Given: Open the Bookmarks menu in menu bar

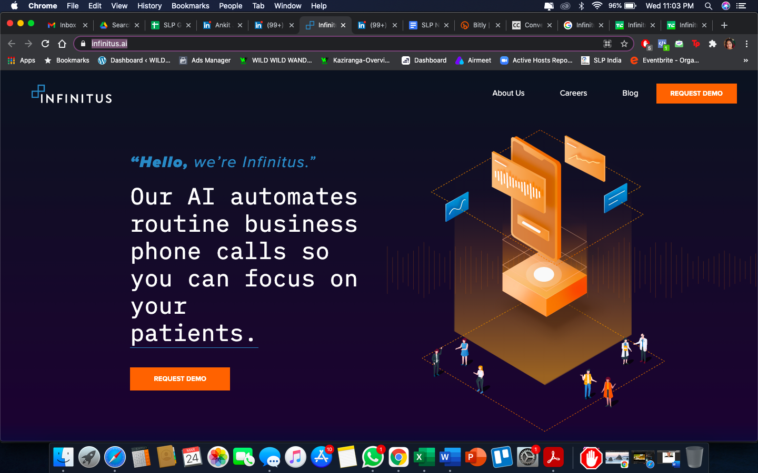Looking at the screenshot, I should pos(190,6).
